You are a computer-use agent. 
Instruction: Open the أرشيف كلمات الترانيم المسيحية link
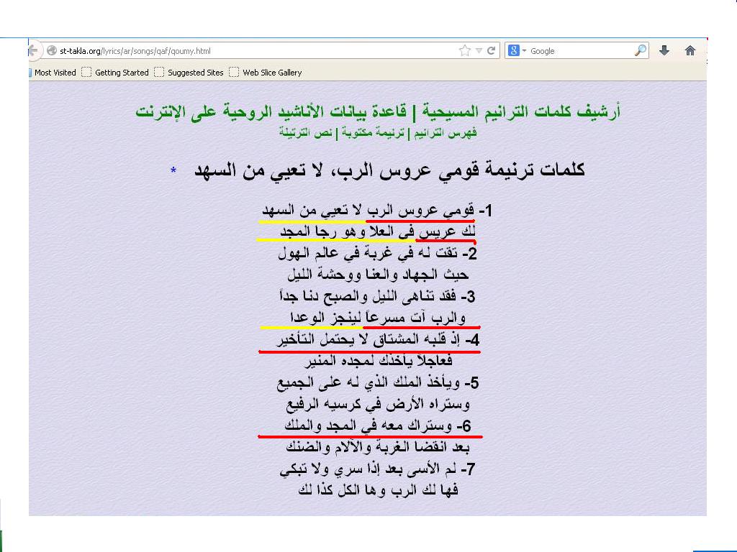coord(517,112)
